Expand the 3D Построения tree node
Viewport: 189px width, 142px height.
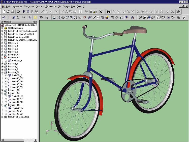click(2, 28)
